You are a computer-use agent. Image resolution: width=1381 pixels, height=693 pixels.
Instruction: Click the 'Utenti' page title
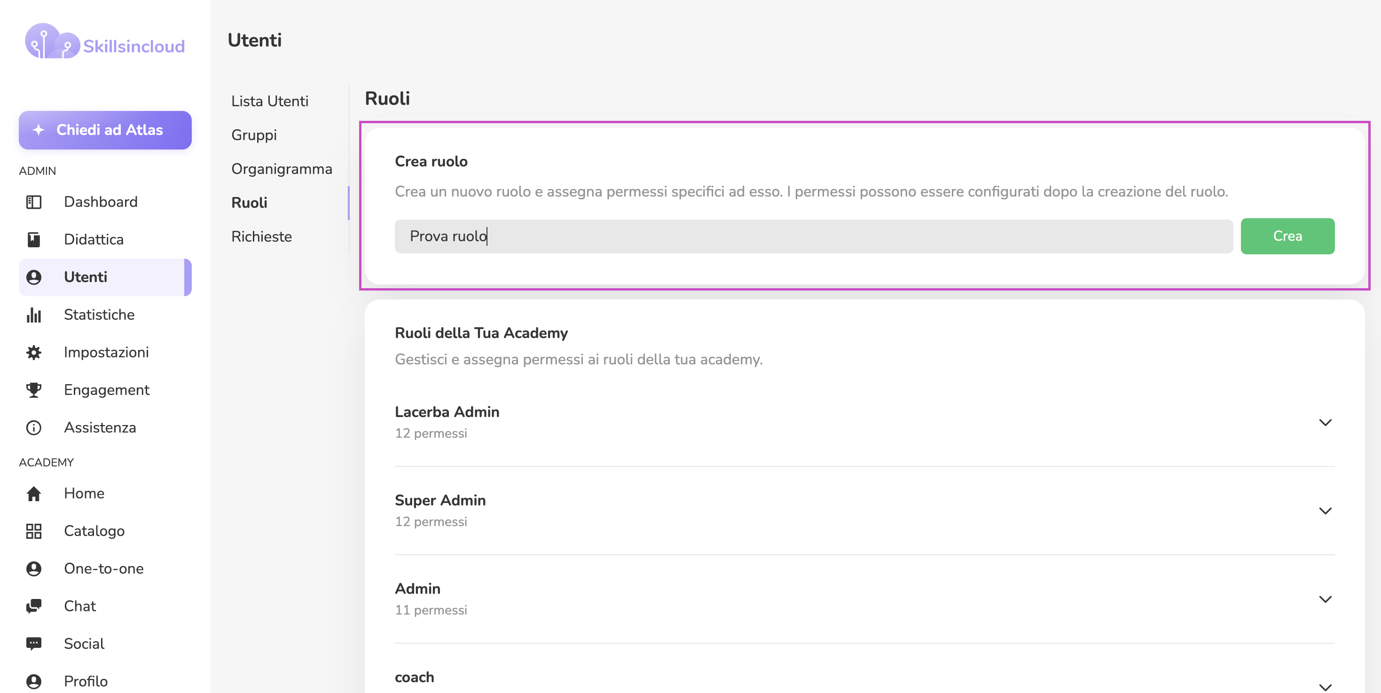point(255,39)
